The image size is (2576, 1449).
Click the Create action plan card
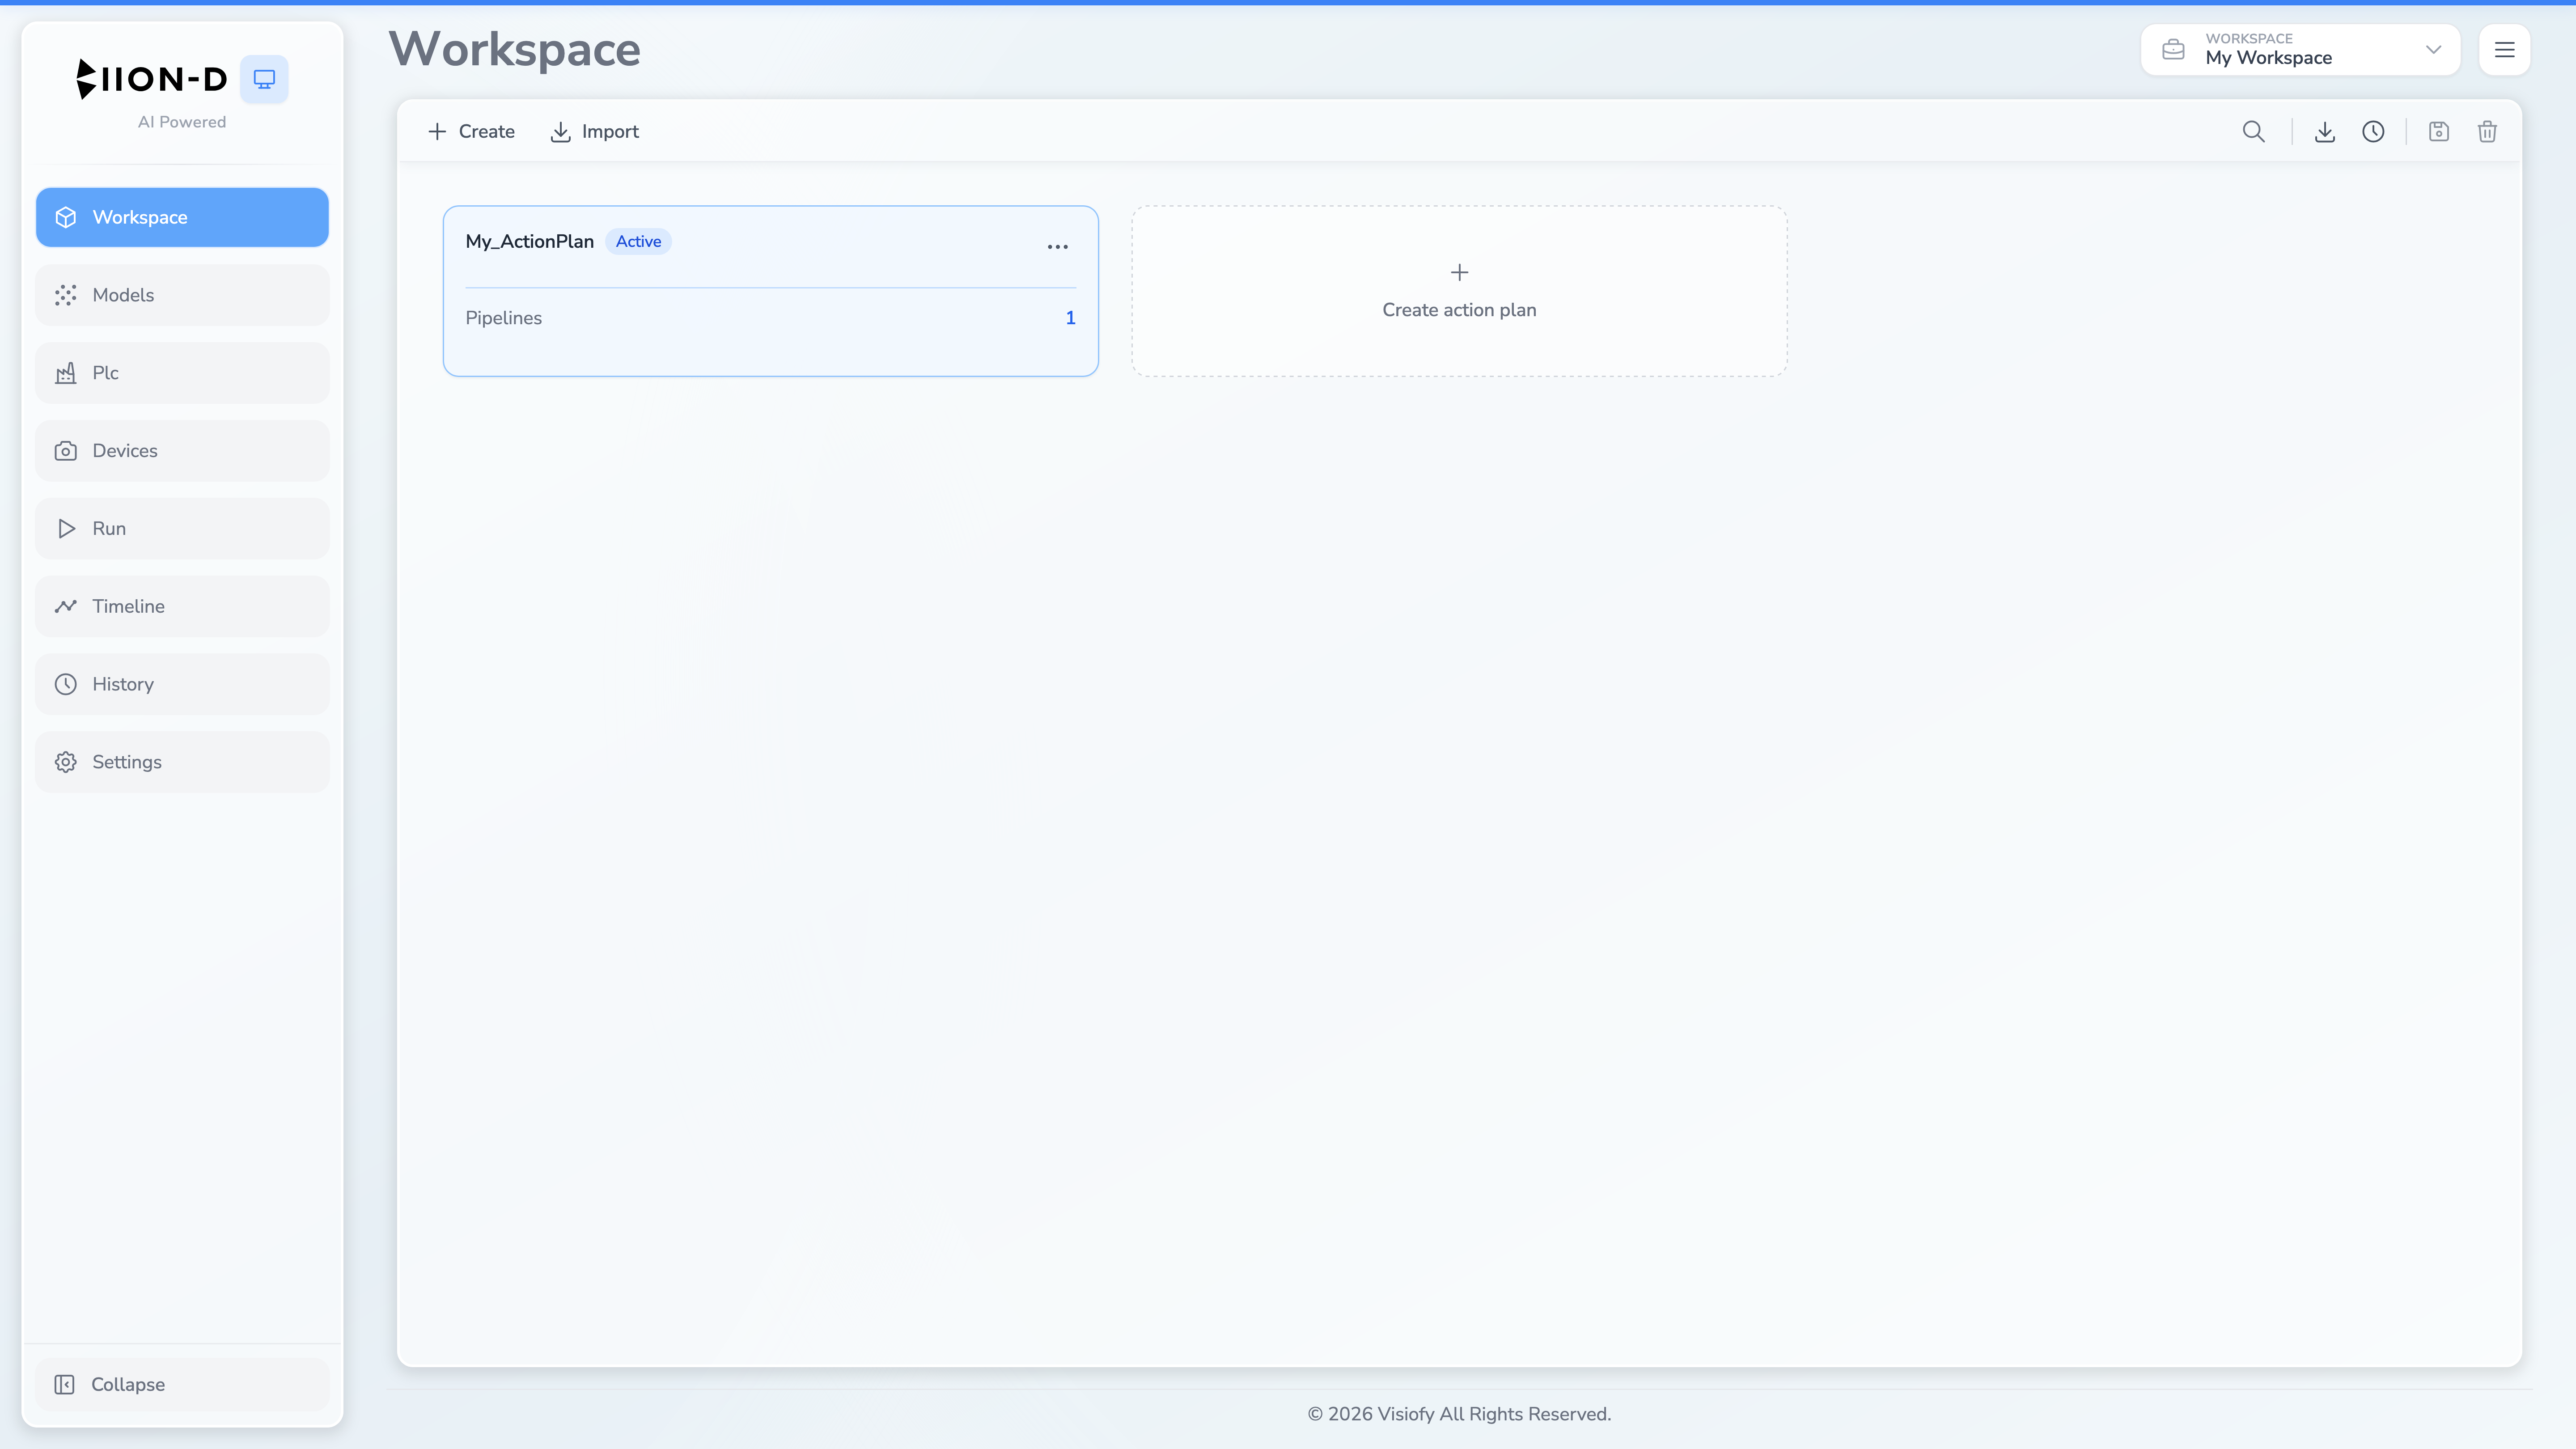click(x=1459, y=291)
